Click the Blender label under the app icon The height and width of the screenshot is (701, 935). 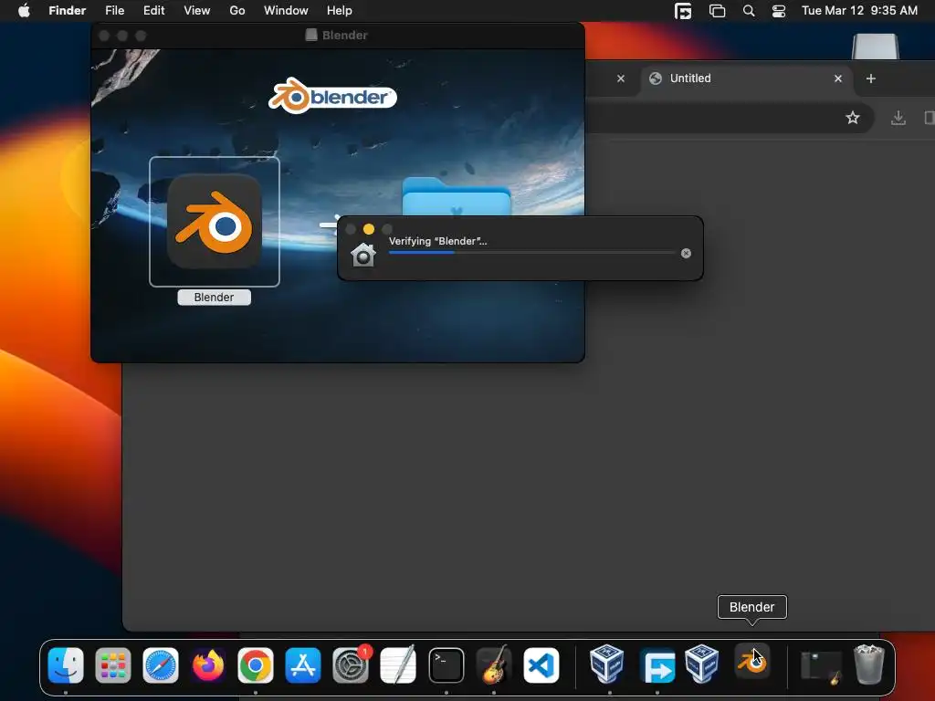click(x=214, y=298)
